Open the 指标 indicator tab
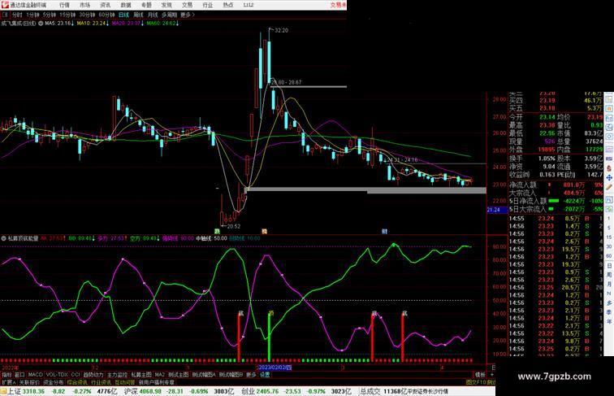614x396 pixels. [x=6, y=375]
